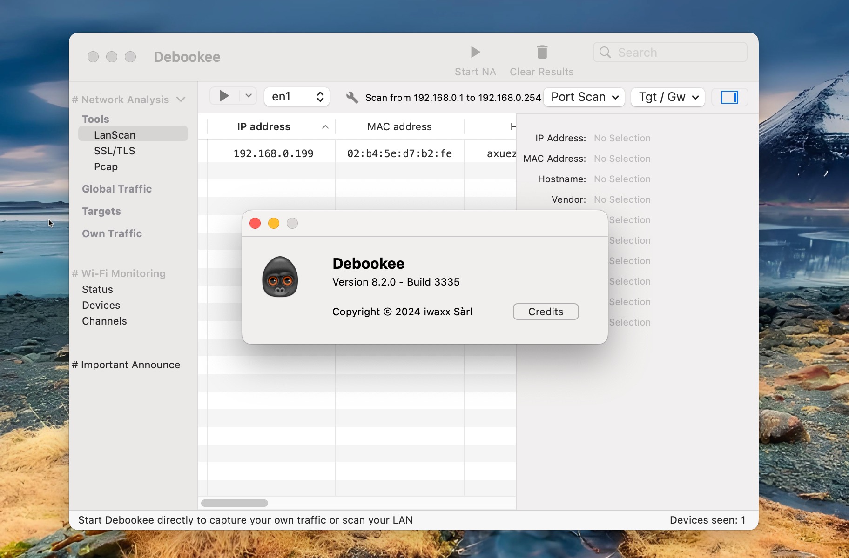This screenshot has width=849, height=558.
Task: Open the en1 interface selector
Action: tap(297, 97)
